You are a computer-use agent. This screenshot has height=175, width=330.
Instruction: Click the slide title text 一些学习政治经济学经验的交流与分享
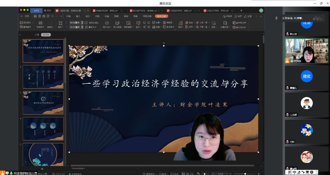pos(165,84)
